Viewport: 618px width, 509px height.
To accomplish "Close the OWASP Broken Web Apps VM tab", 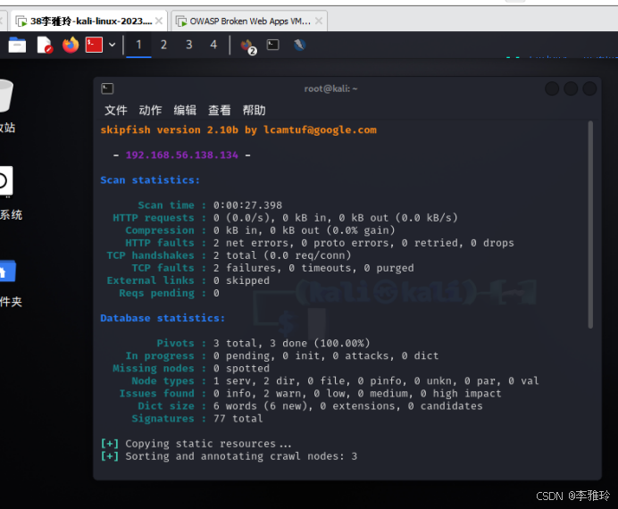I will point(319,21).
